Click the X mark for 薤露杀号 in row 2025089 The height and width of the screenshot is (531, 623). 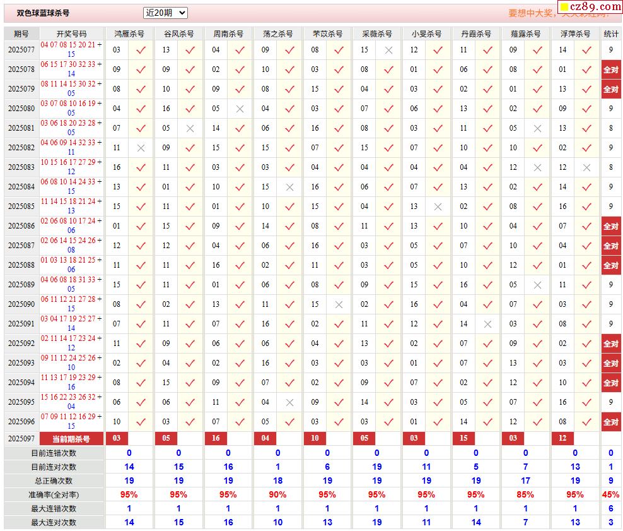tap(537, 285)
